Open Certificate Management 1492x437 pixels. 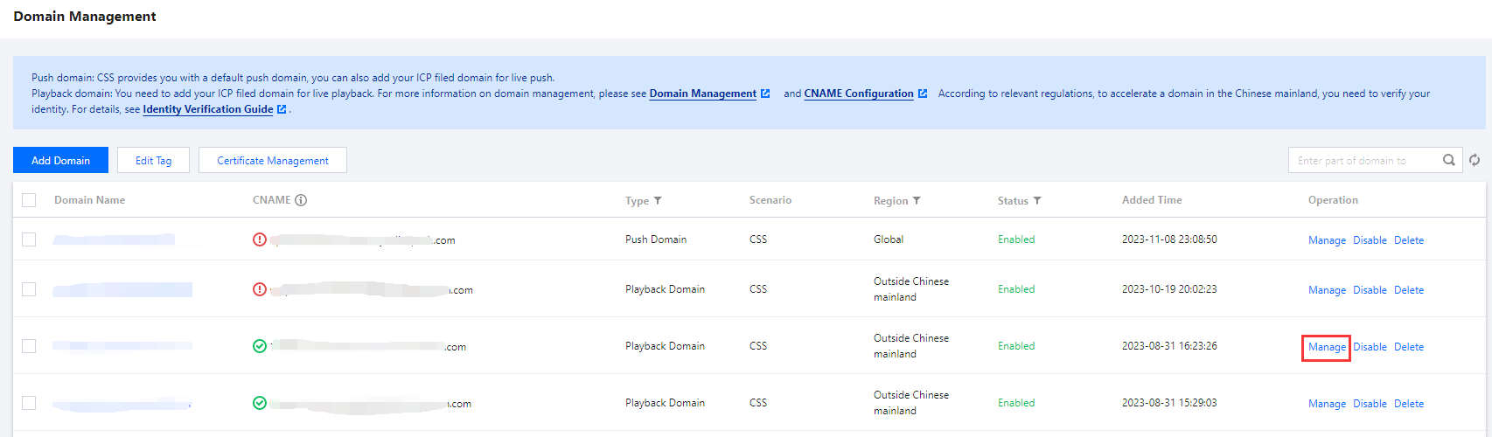[x=273, y=160]
